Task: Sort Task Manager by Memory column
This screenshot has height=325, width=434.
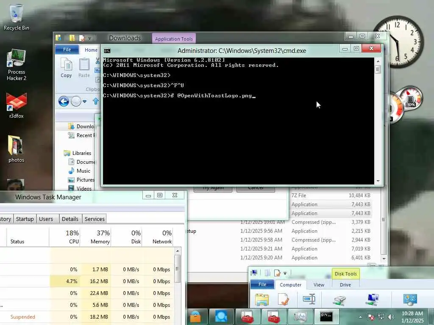Action: pos(96,237)
